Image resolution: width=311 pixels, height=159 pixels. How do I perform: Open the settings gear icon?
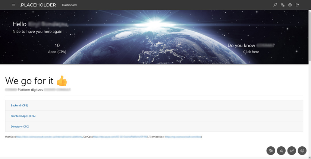(290, 5)
